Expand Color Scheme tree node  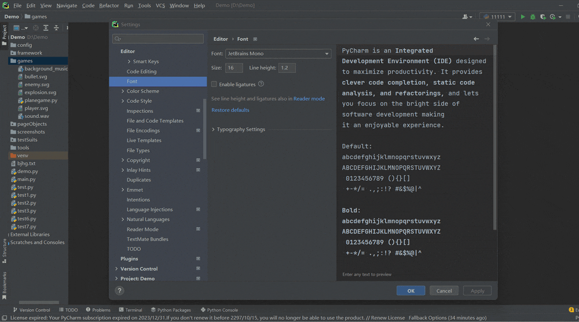(123, 91)
